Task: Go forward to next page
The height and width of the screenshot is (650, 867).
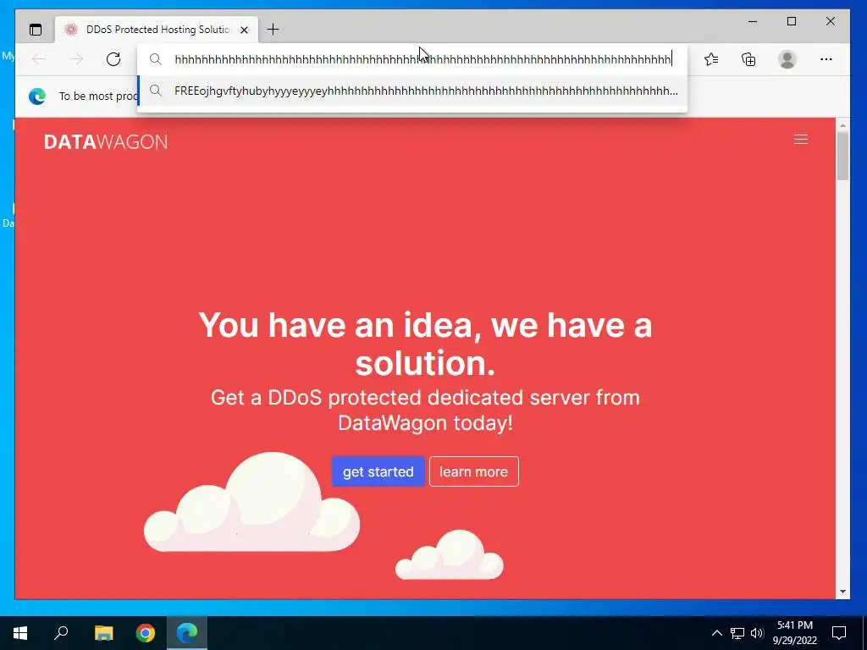Action: tap(76, 59)
